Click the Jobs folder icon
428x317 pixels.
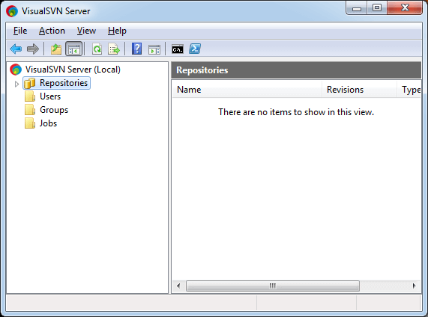click(x=30, y=123)
